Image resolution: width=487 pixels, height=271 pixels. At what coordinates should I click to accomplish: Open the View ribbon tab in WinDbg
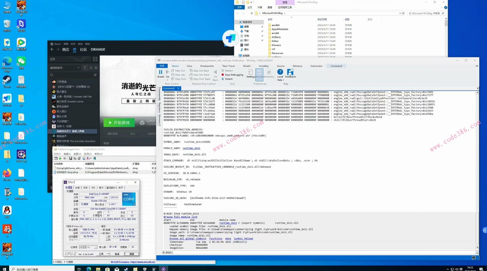coord(189,66)
